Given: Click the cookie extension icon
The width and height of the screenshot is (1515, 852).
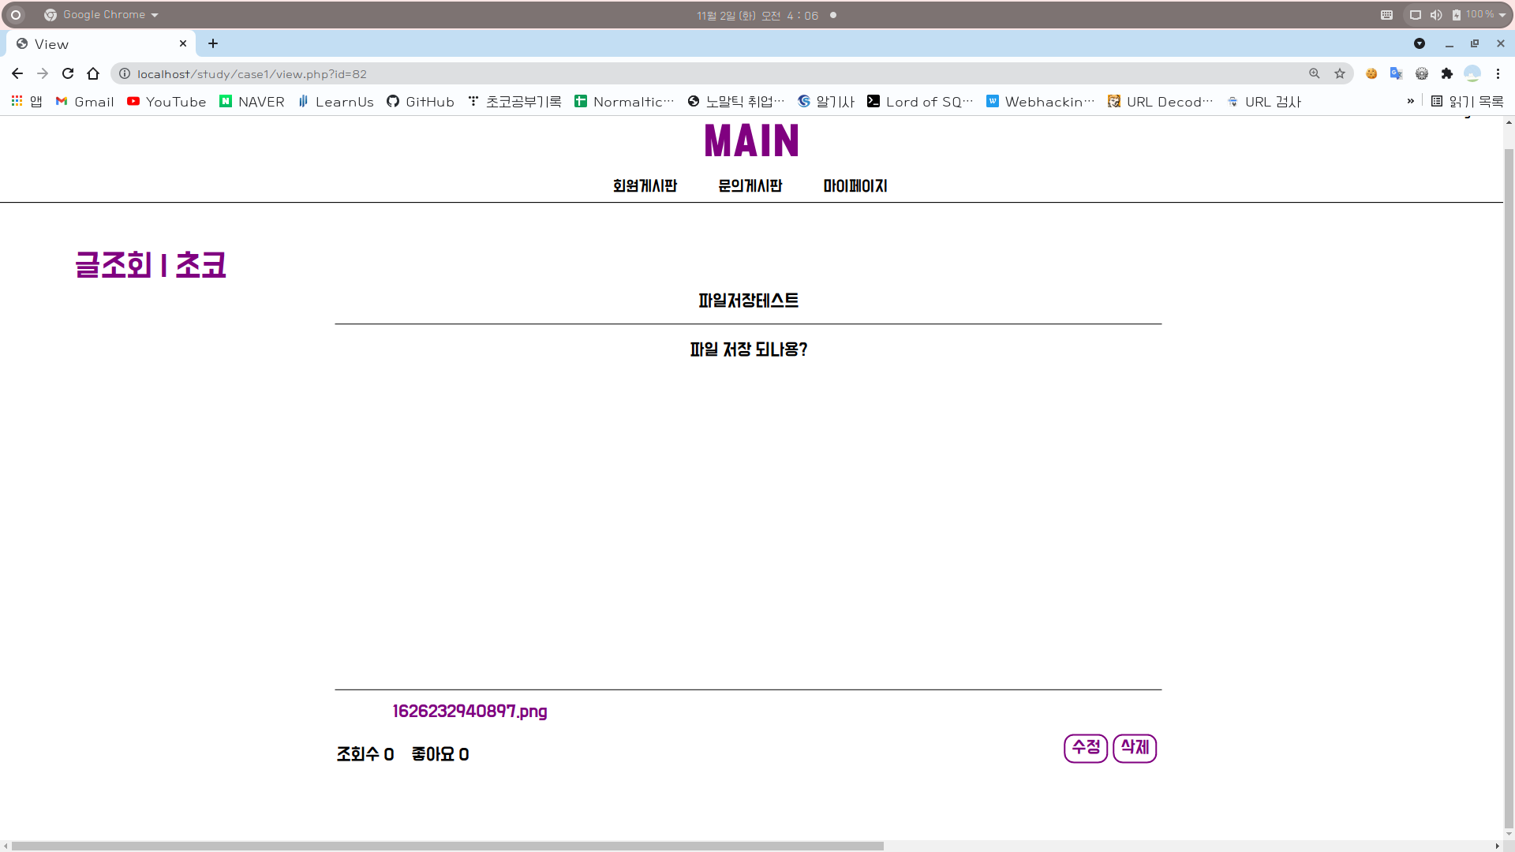Looking at the screenshot, I should (x=1371, y=73).
